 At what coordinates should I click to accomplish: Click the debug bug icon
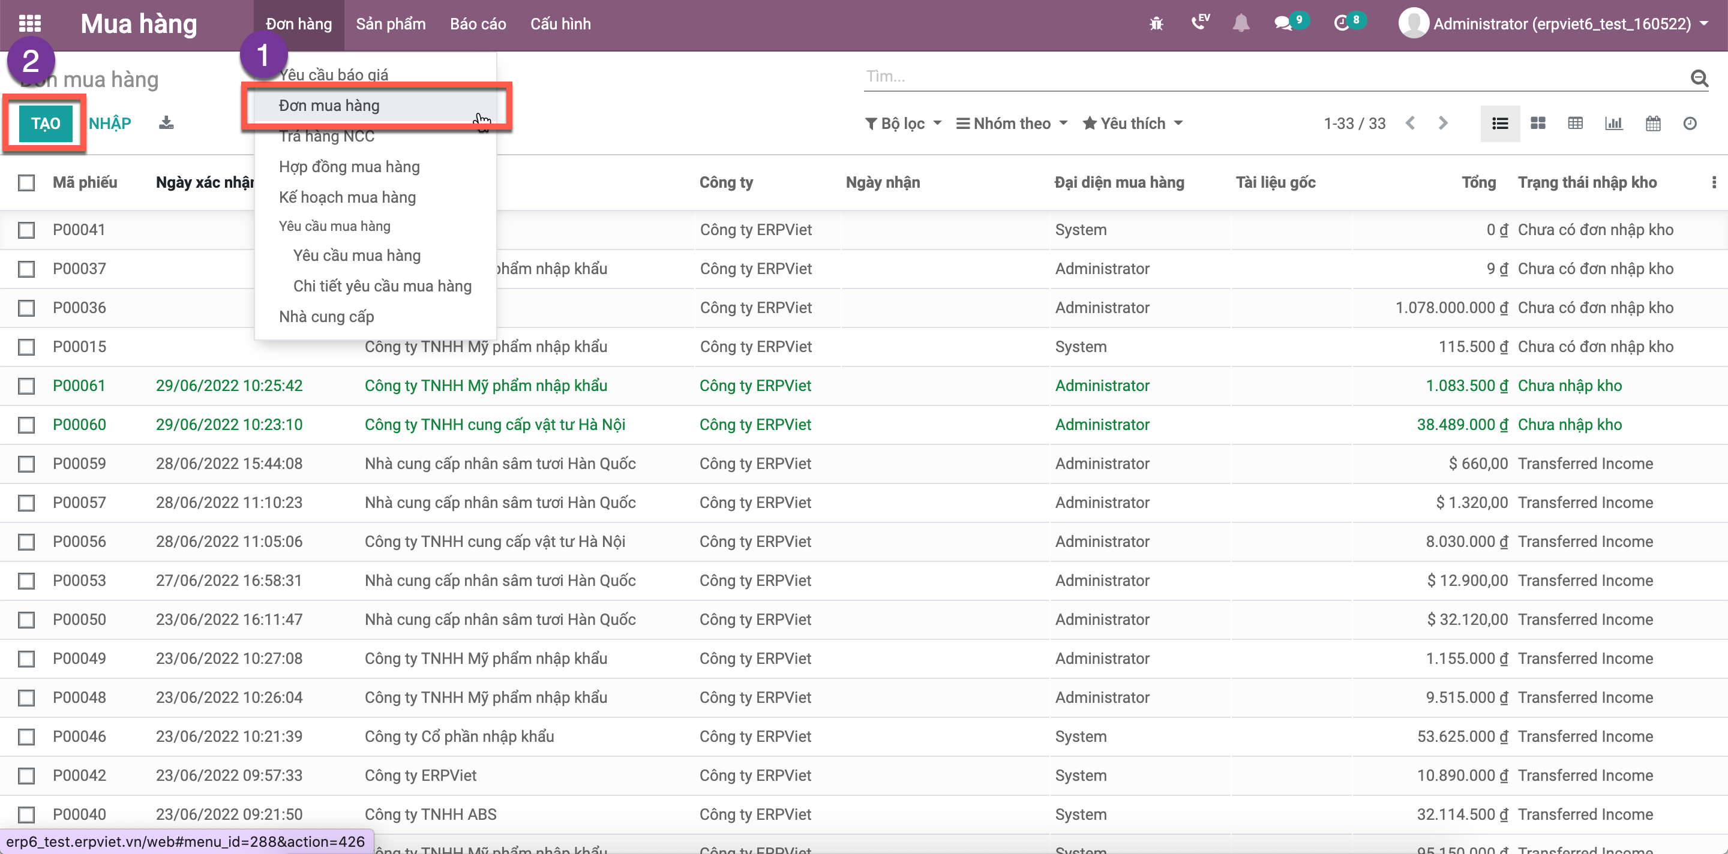pos(1156,24)
